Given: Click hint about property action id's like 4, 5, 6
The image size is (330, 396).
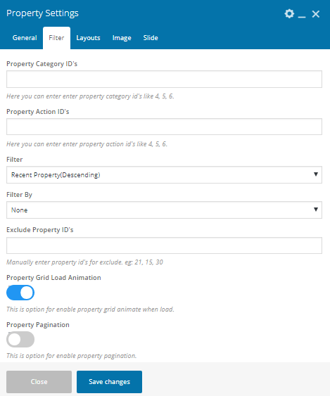Looking at the screenshot, I should pos(87,144).
